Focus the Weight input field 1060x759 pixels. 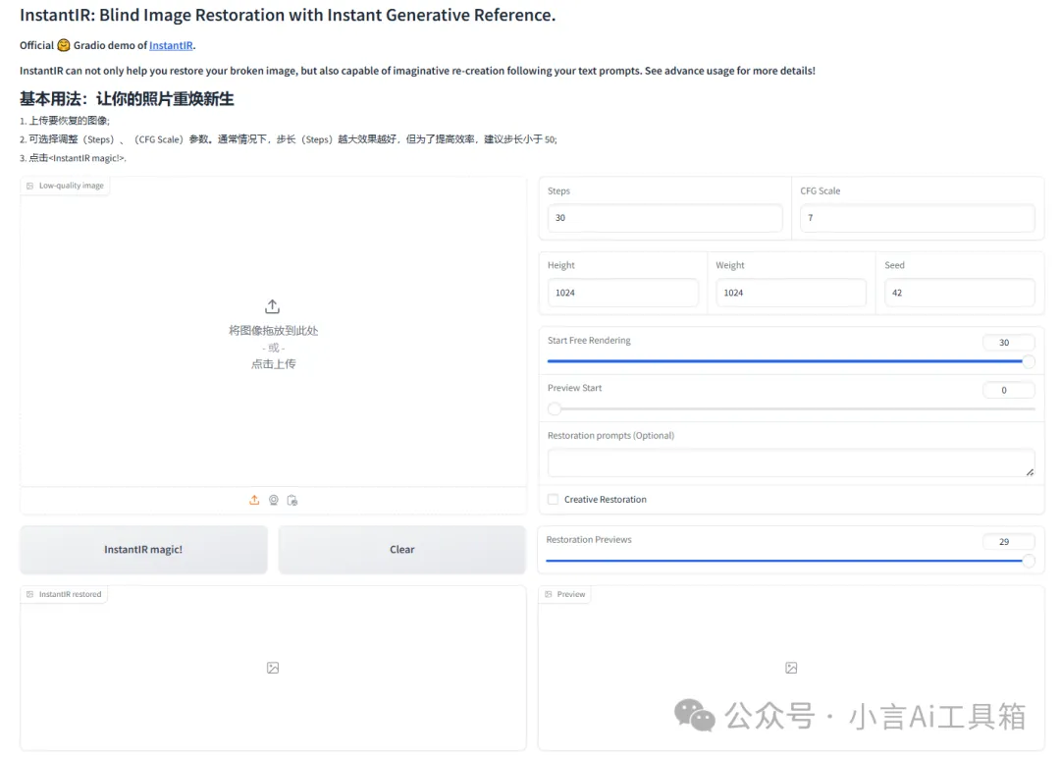coord(791,293)
